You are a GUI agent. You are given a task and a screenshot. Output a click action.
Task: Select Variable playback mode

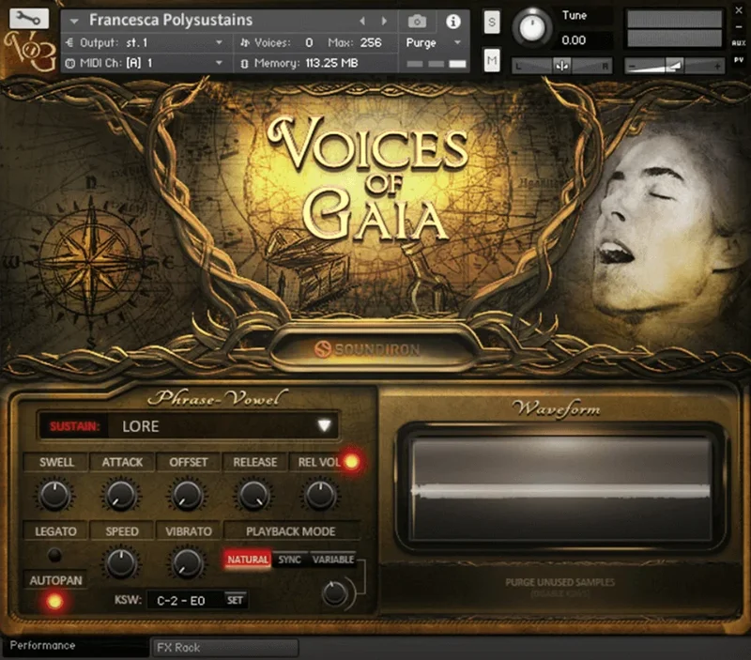pos(333,559)
